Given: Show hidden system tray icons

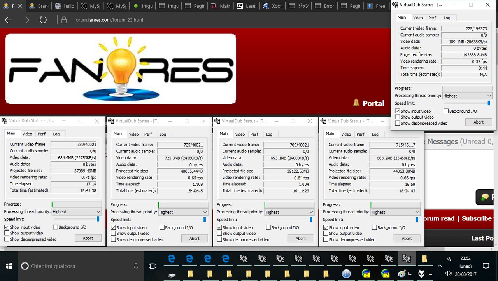Looking at the screenshot, I should [x=440, y=266].
